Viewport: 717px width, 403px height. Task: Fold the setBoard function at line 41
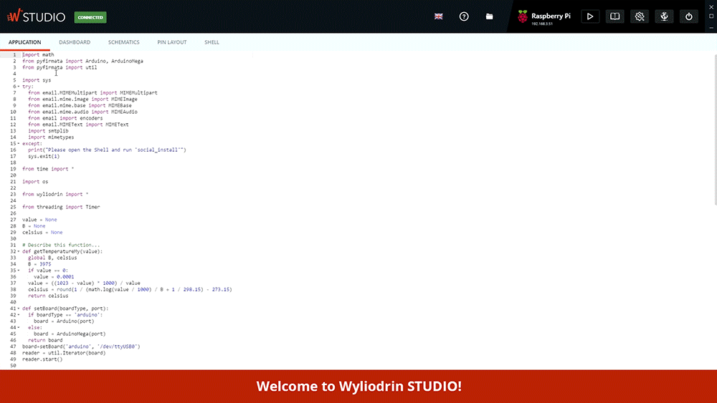(x=19, y=309)
